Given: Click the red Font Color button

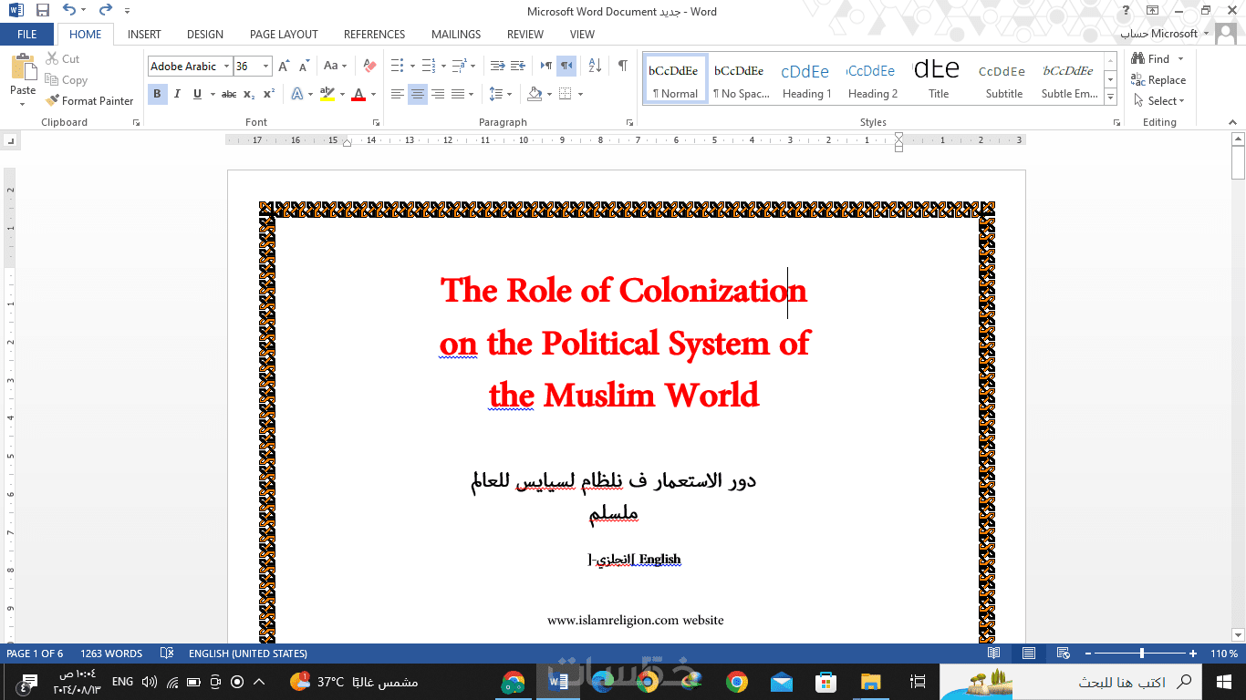Looking at the screenshot, I should (x=358, y=94).
